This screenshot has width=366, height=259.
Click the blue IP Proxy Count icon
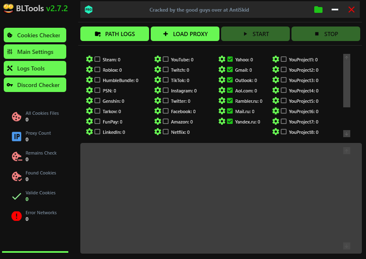click(x=17, y=136)
